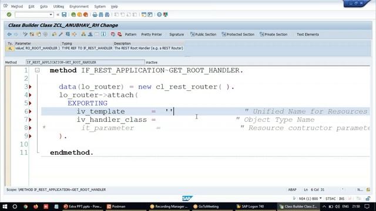The image size is (376, 211).
Task: Click the Create New Session icon
Action: [x=144, y=15]
